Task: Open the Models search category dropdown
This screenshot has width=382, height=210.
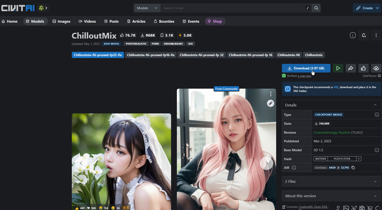Action: point(147,8)
